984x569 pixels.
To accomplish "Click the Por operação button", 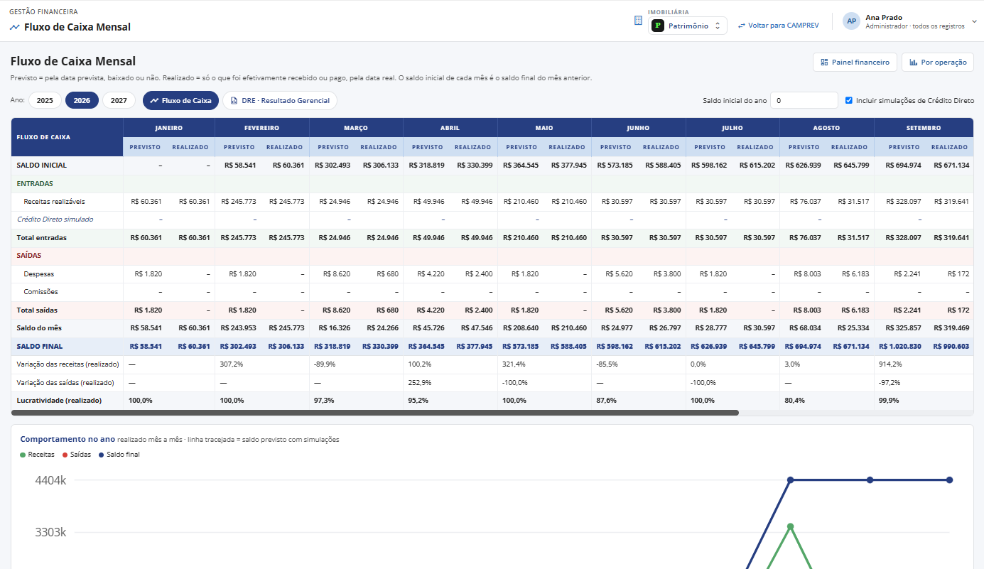I will coord(938,63).
